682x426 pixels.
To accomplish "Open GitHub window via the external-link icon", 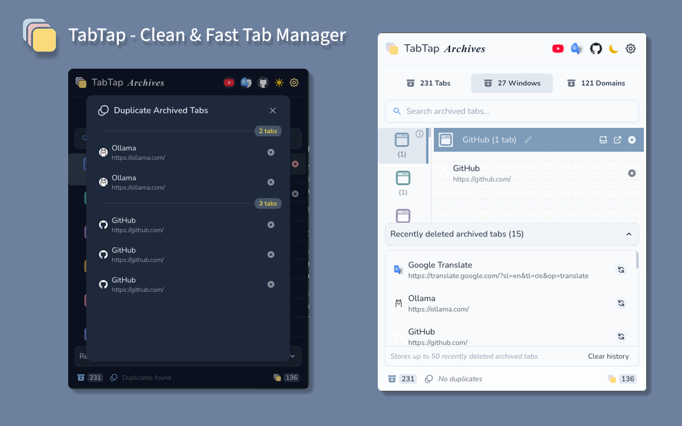I will (618, 140).
